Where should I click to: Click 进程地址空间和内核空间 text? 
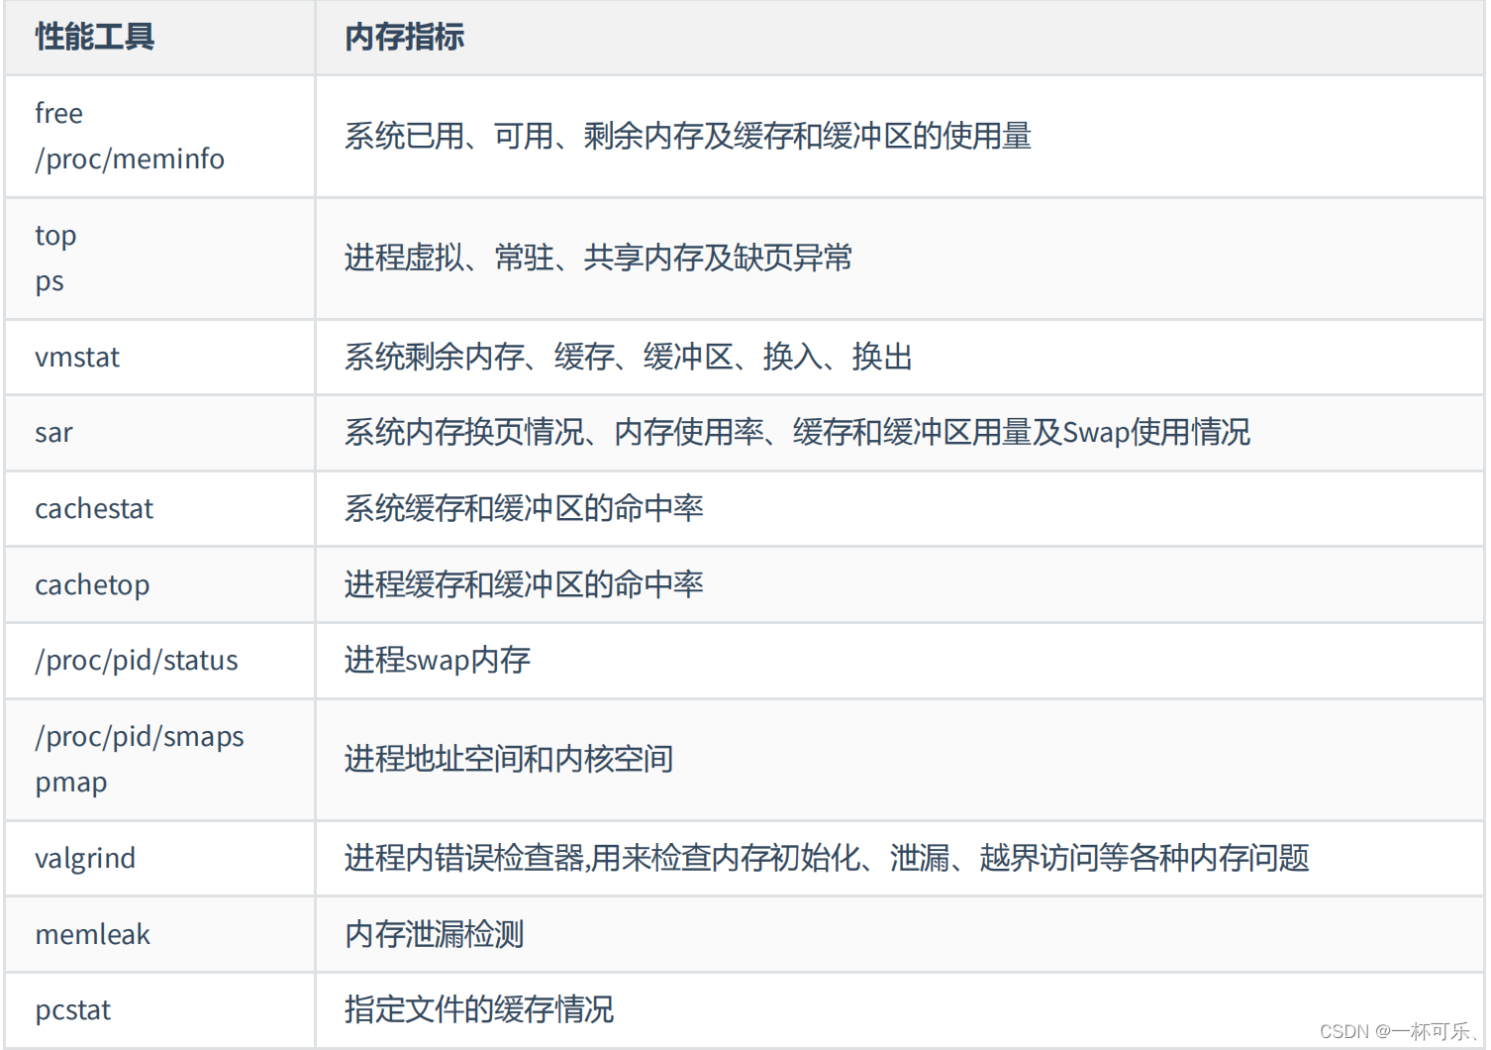[x=509, y=759]
